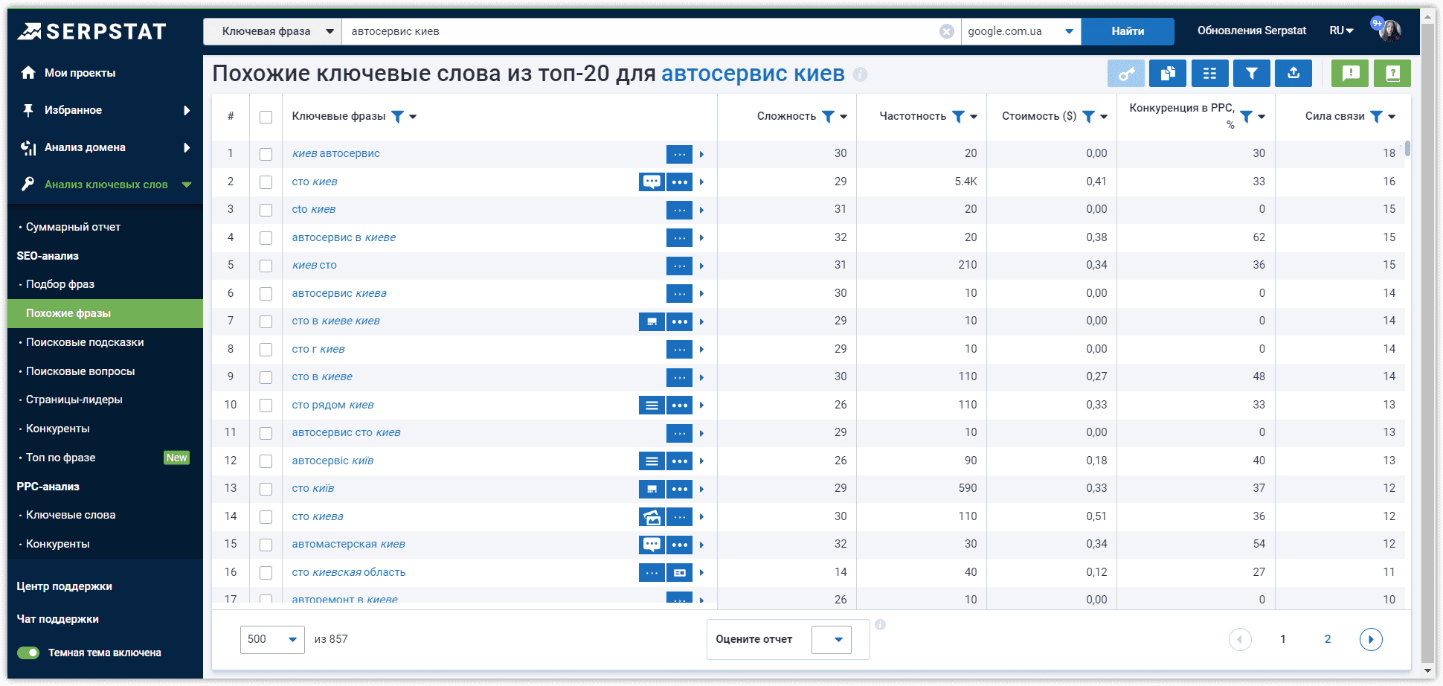Open Страницы-лидеры in sidebar
The height and width of the screenshot is (686, 1443).
point(74,400)
